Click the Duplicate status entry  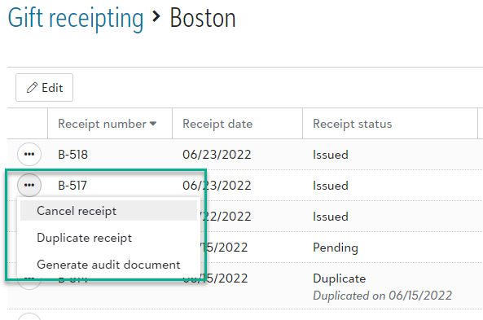(340, 278)
